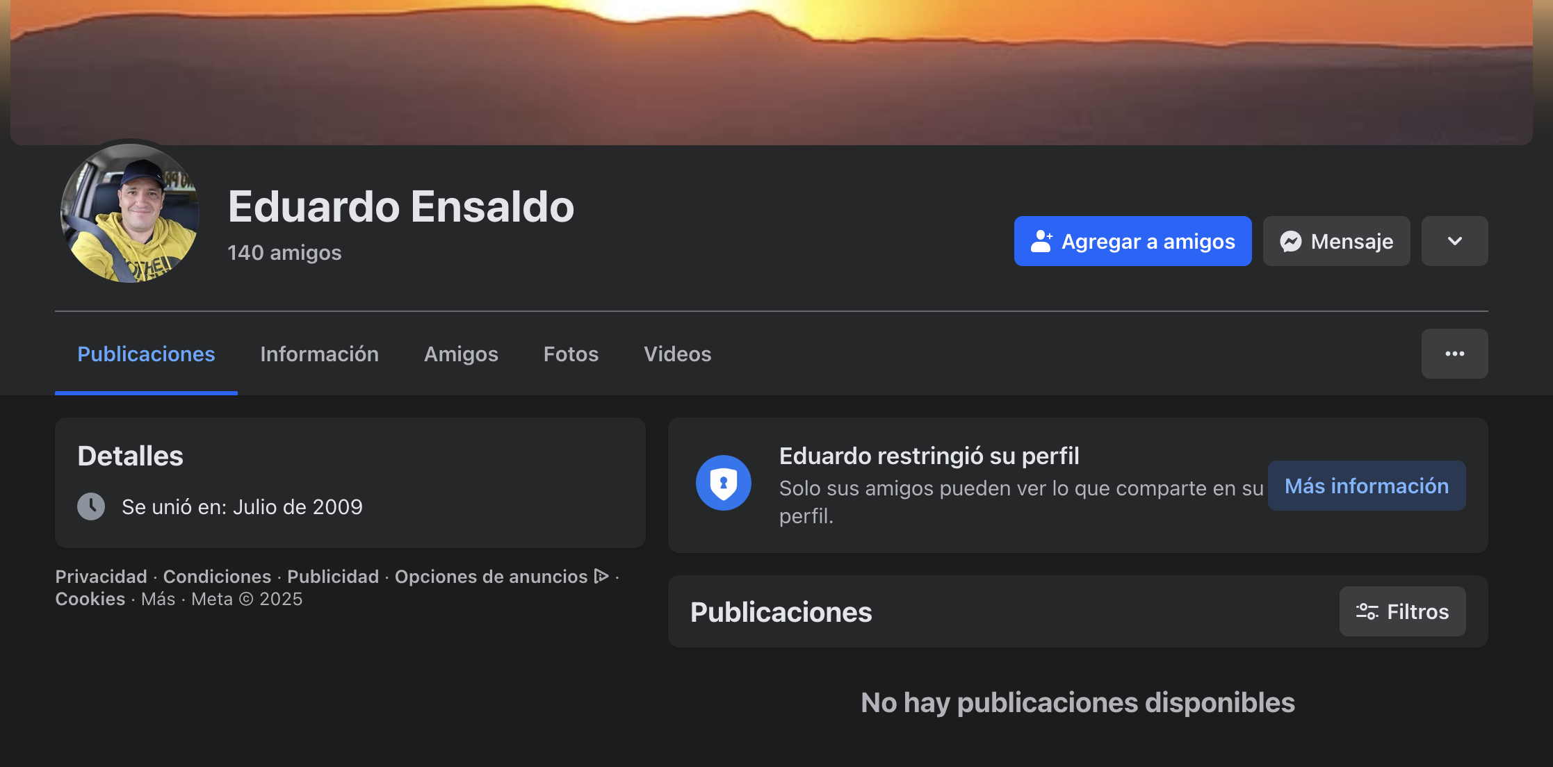
Task: Click the 140 amigos link
Action: [284, 253]
